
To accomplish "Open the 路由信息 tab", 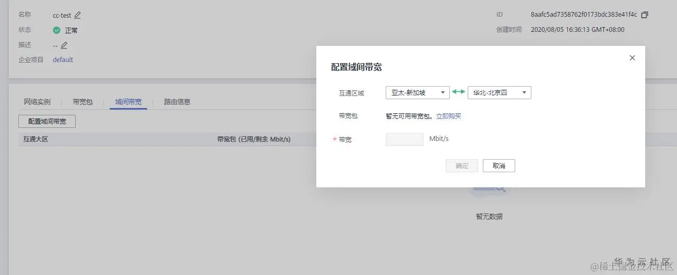I will click(x=177, y=102).
